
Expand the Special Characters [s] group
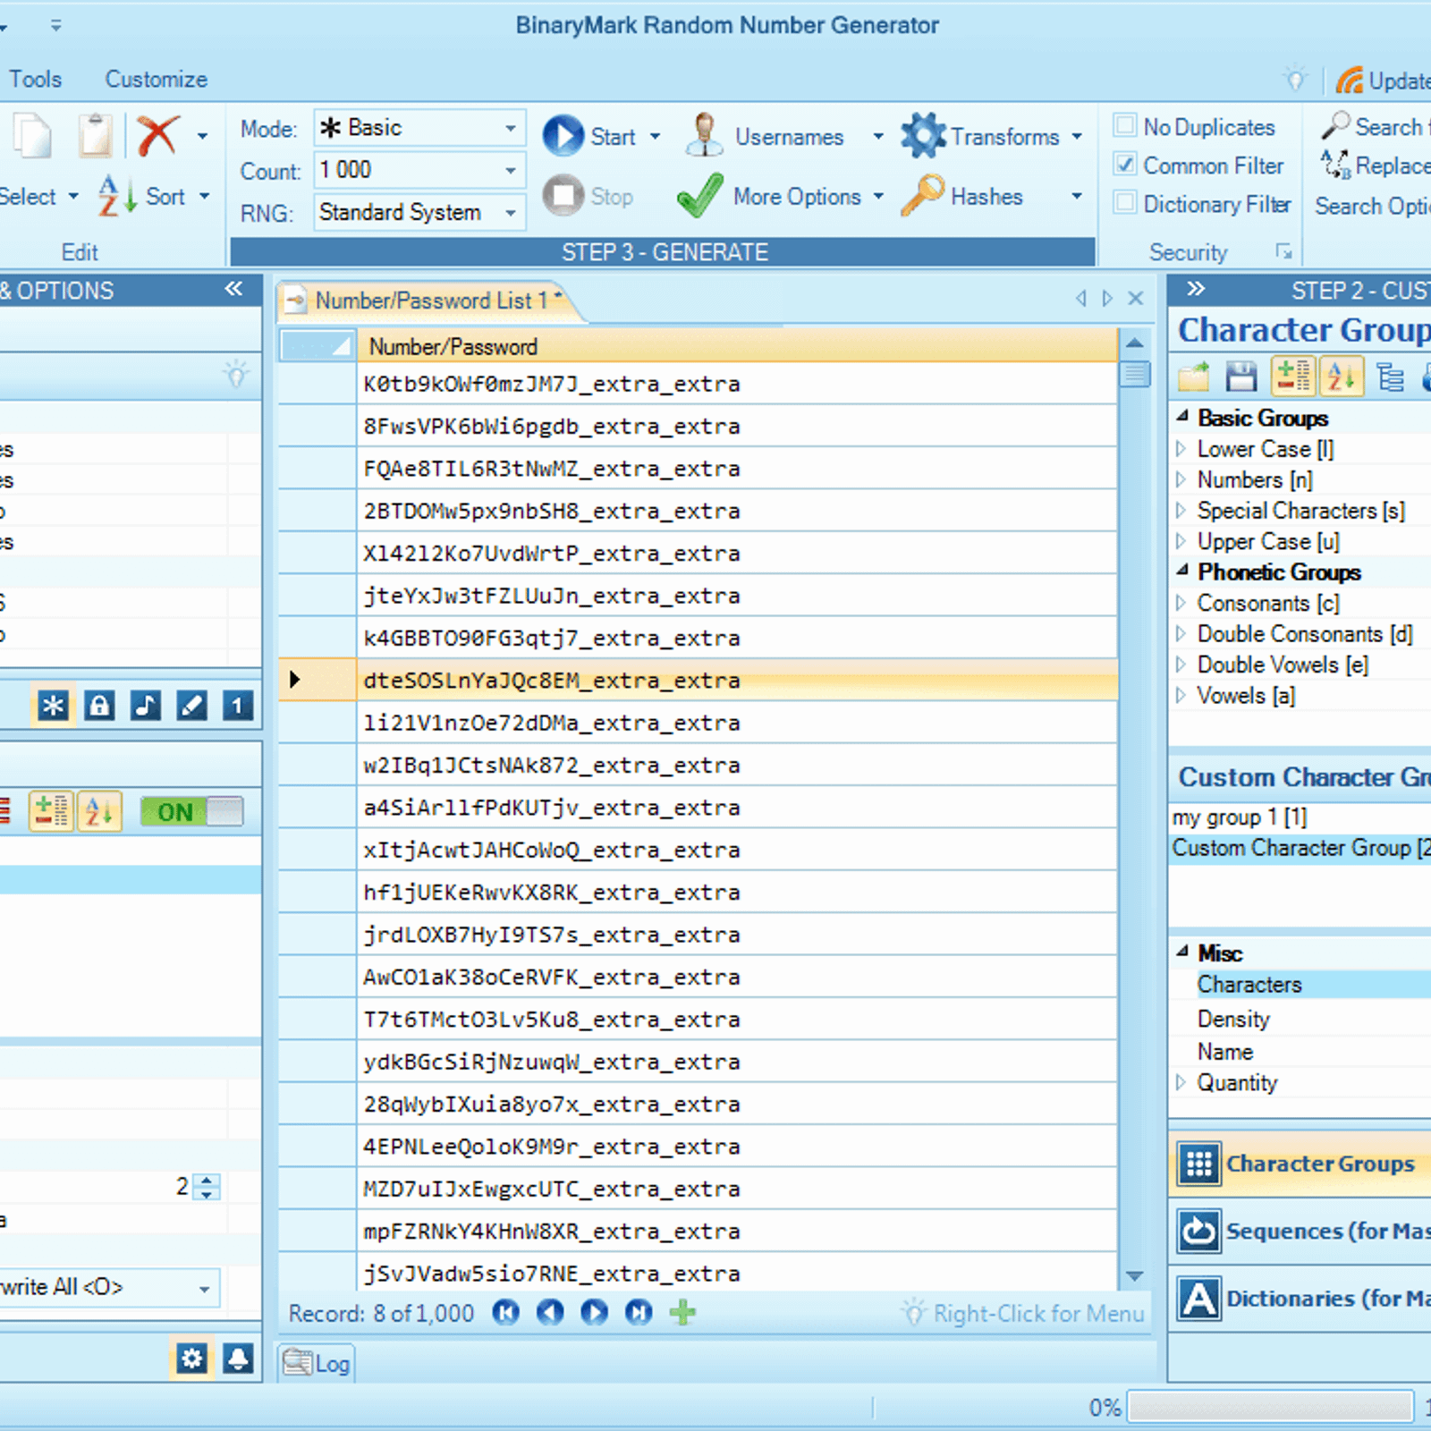[x=1181, y=510]
